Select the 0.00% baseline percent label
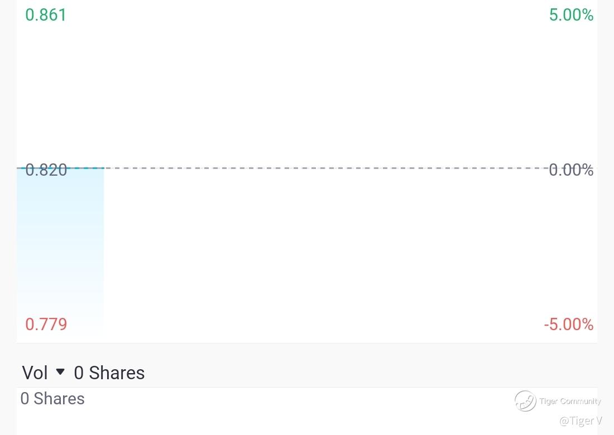This screenshot has height=435, width=614. click(x=572, y=170)
